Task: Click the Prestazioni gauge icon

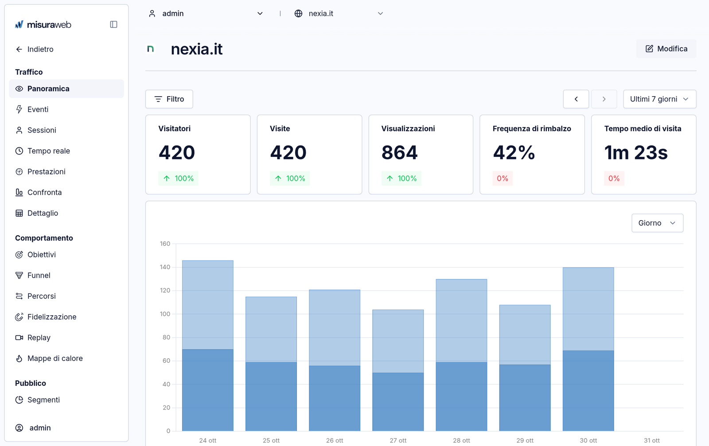Action: 19,172
